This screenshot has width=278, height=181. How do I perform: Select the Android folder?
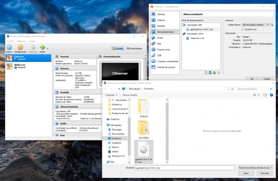[143, 108]
